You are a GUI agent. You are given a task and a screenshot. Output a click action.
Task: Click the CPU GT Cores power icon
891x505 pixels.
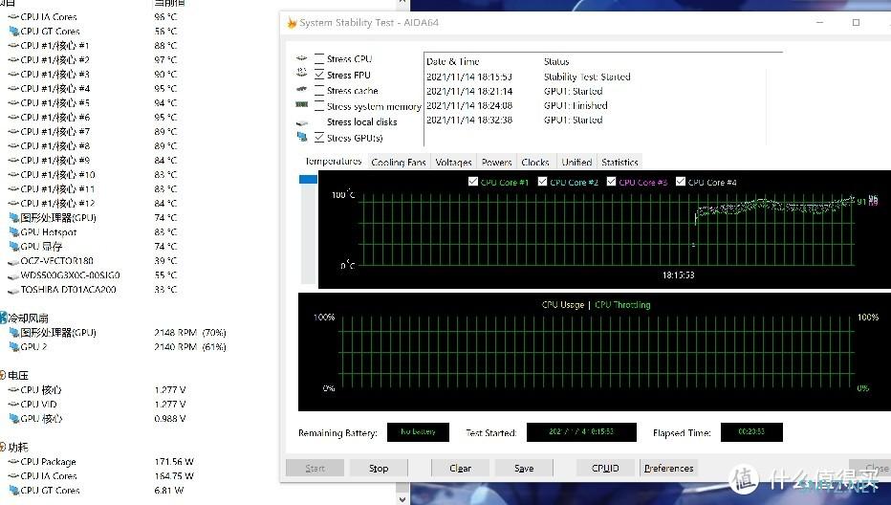click(13, 491)
